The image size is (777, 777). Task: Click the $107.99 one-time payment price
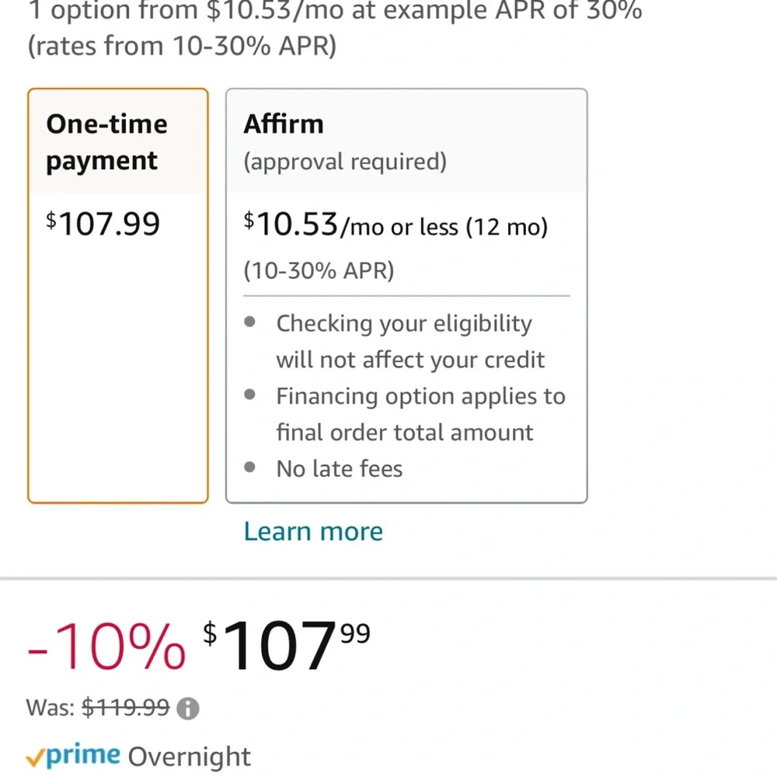tap(103, 224)
